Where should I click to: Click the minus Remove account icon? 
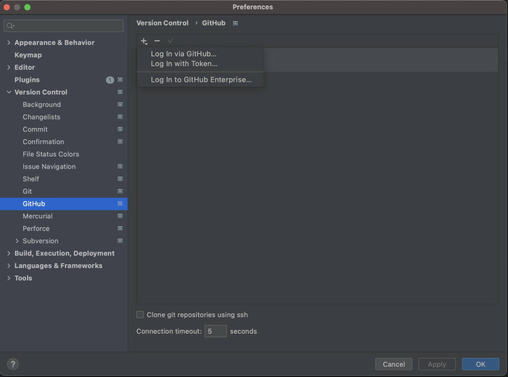pyautogui.click(x=157, y=41)
